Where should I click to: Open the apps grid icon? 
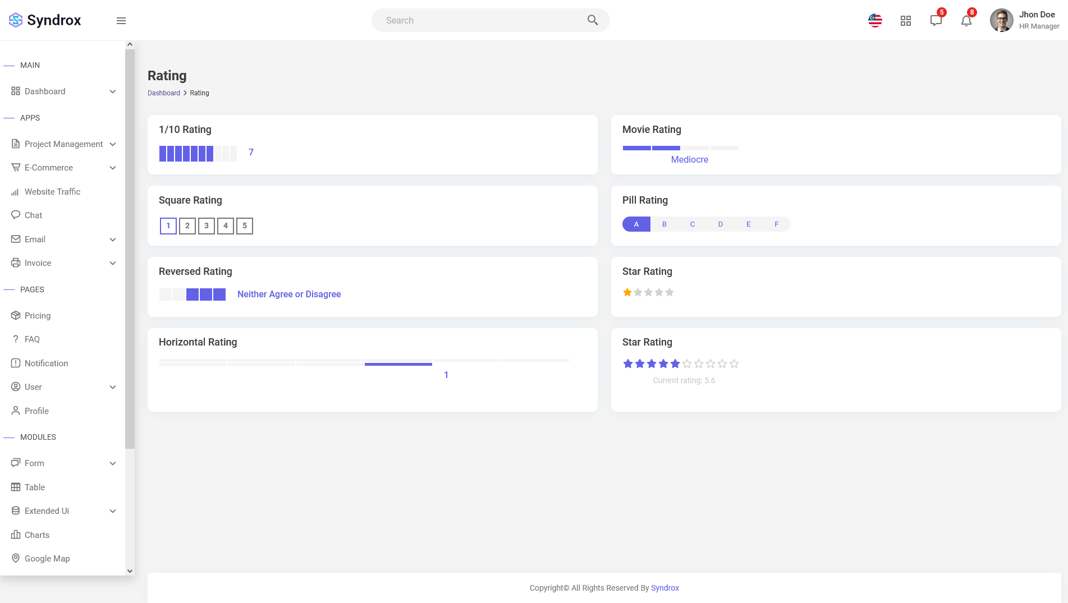[x=905, y=21]
